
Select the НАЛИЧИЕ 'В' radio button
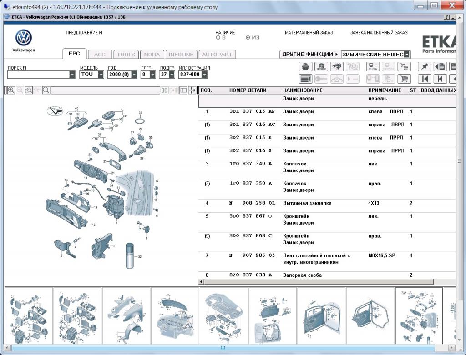click(218, 38)
